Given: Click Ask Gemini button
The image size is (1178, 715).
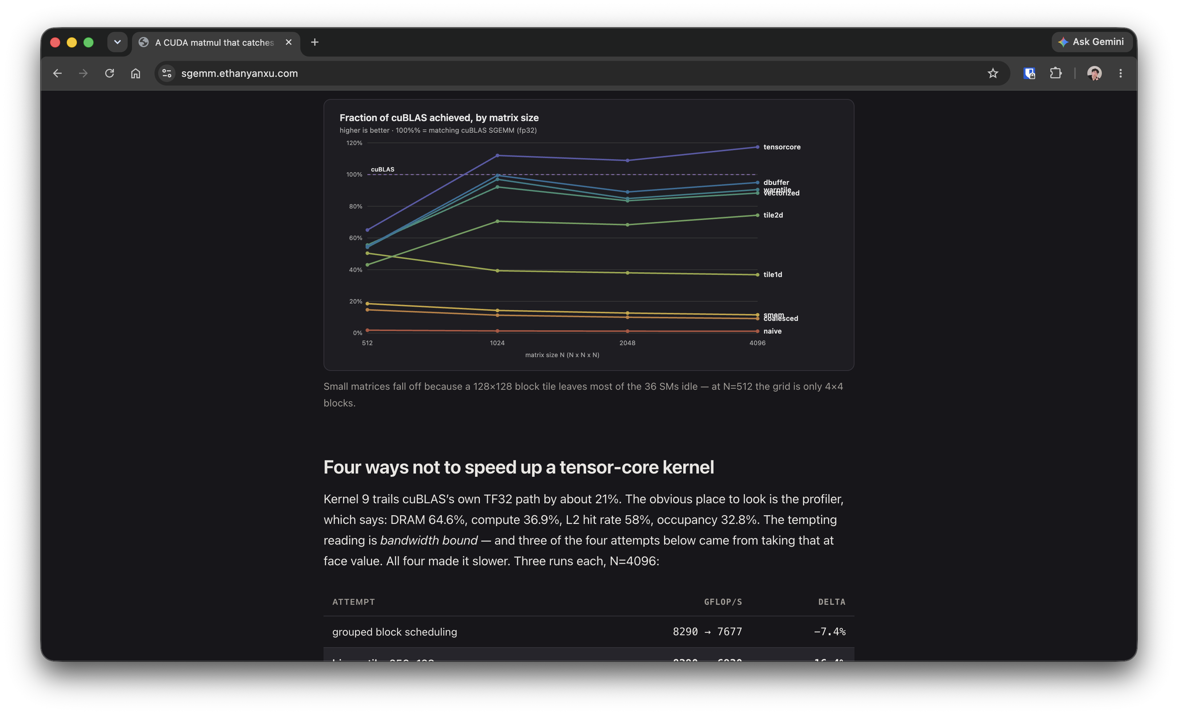Looking at the screenshot, I should click(1092, 42).
